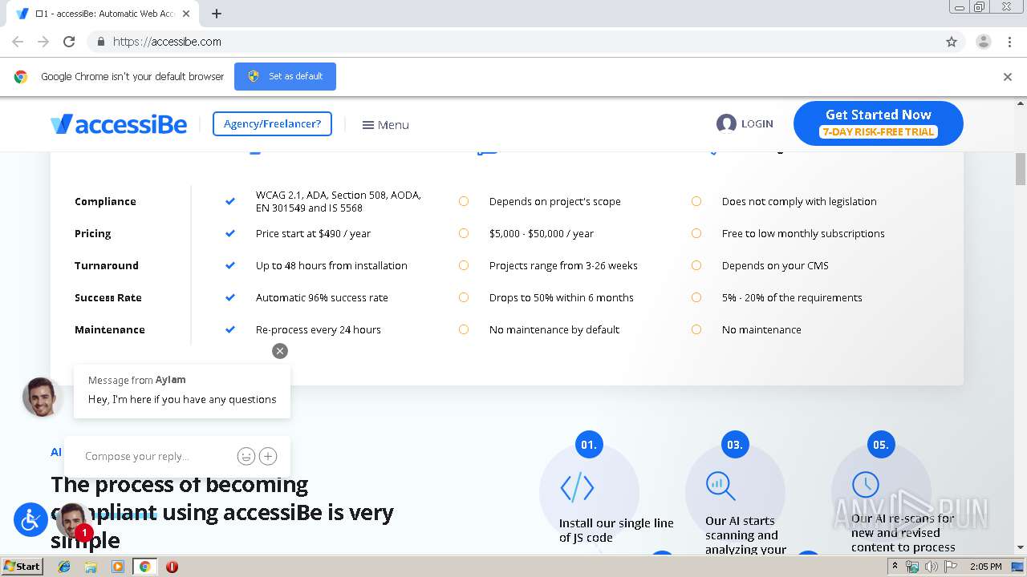Open the Windows Start menu
1027x577 pixels.
(x=22, y=566)
